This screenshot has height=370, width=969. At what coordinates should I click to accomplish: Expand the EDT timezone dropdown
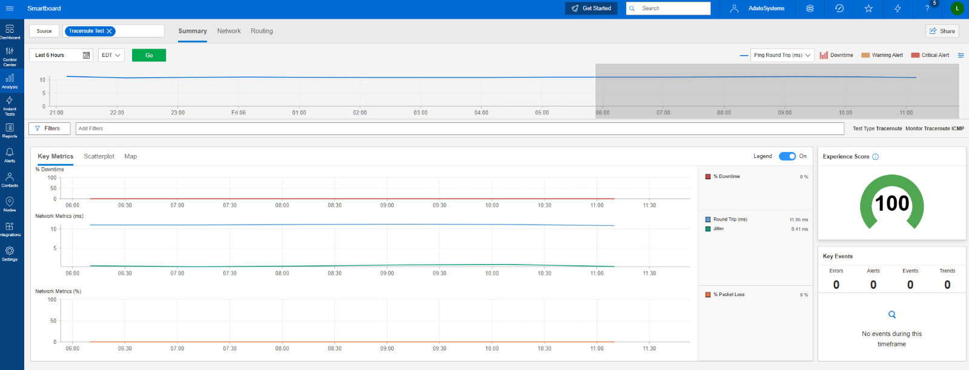[111, 55]
